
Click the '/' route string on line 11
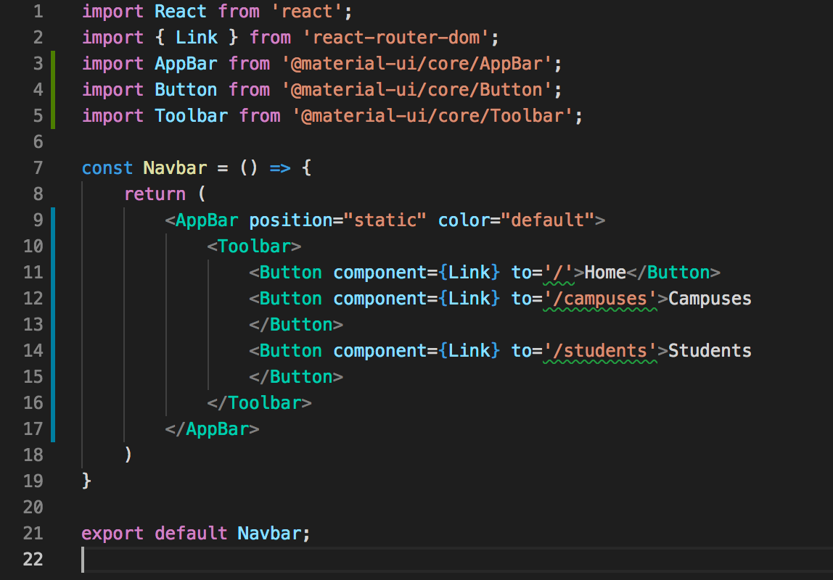pos(558,272)
